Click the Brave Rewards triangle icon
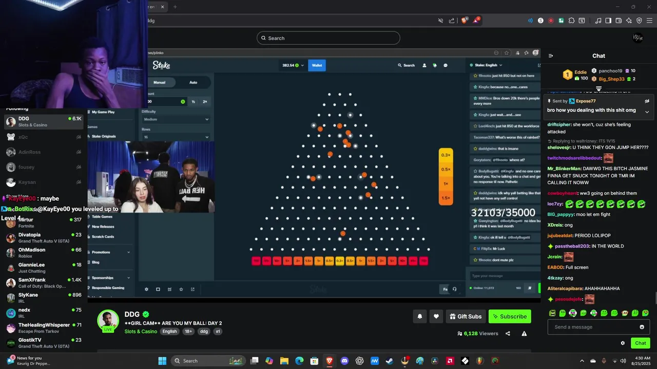 476,20
